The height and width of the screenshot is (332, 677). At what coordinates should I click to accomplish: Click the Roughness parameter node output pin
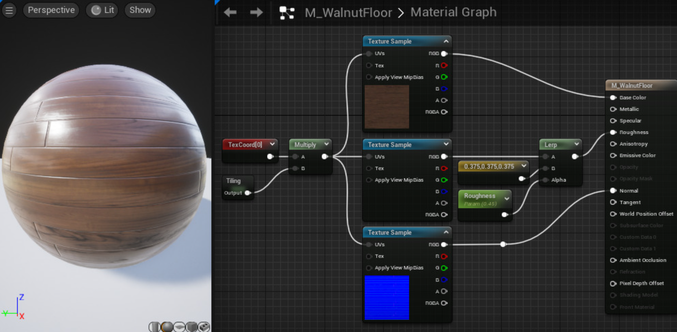504,215
